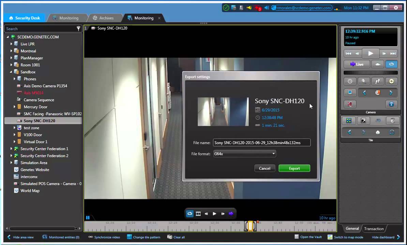Expand the PlanManager area
Viewport: 407px width, 245px height.
[11, 58]
